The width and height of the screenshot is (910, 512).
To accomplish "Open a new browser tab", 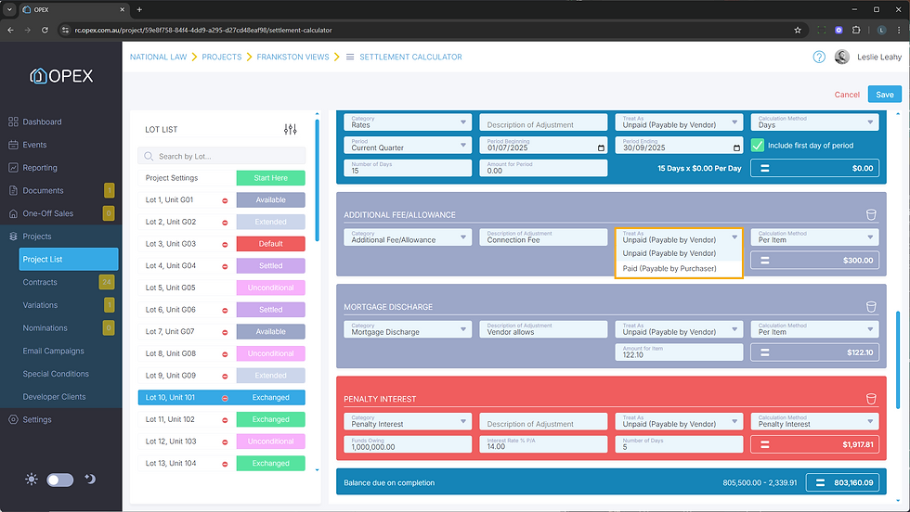I will 139,9.
